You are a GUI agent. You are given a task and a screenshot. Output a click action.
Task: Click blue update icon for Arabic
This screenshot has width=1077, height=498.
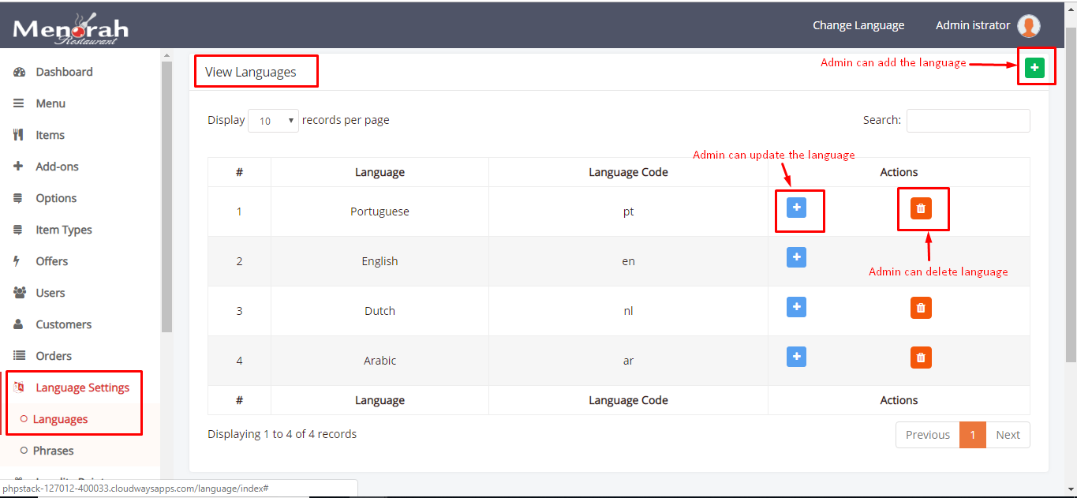pyautogui.click(x=796, y=357)
